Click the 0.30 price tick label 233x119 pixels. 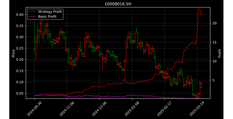[x=20, y=37]
